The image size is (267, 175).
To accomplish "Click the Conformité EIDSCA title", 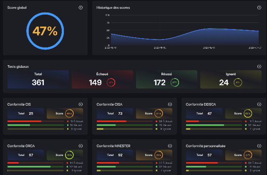I will click(201, 104).
